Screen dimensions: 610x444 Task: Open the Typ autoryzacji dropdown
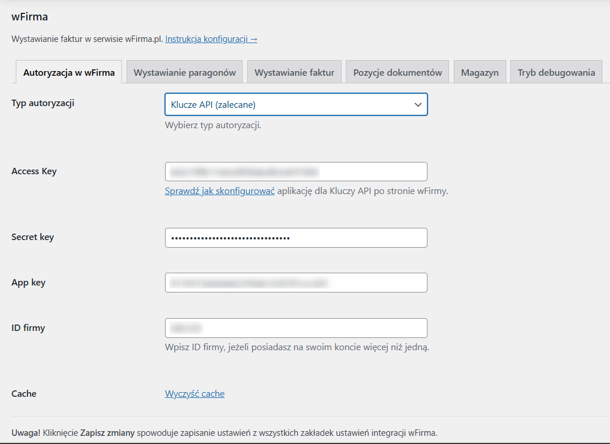point(296,104)
